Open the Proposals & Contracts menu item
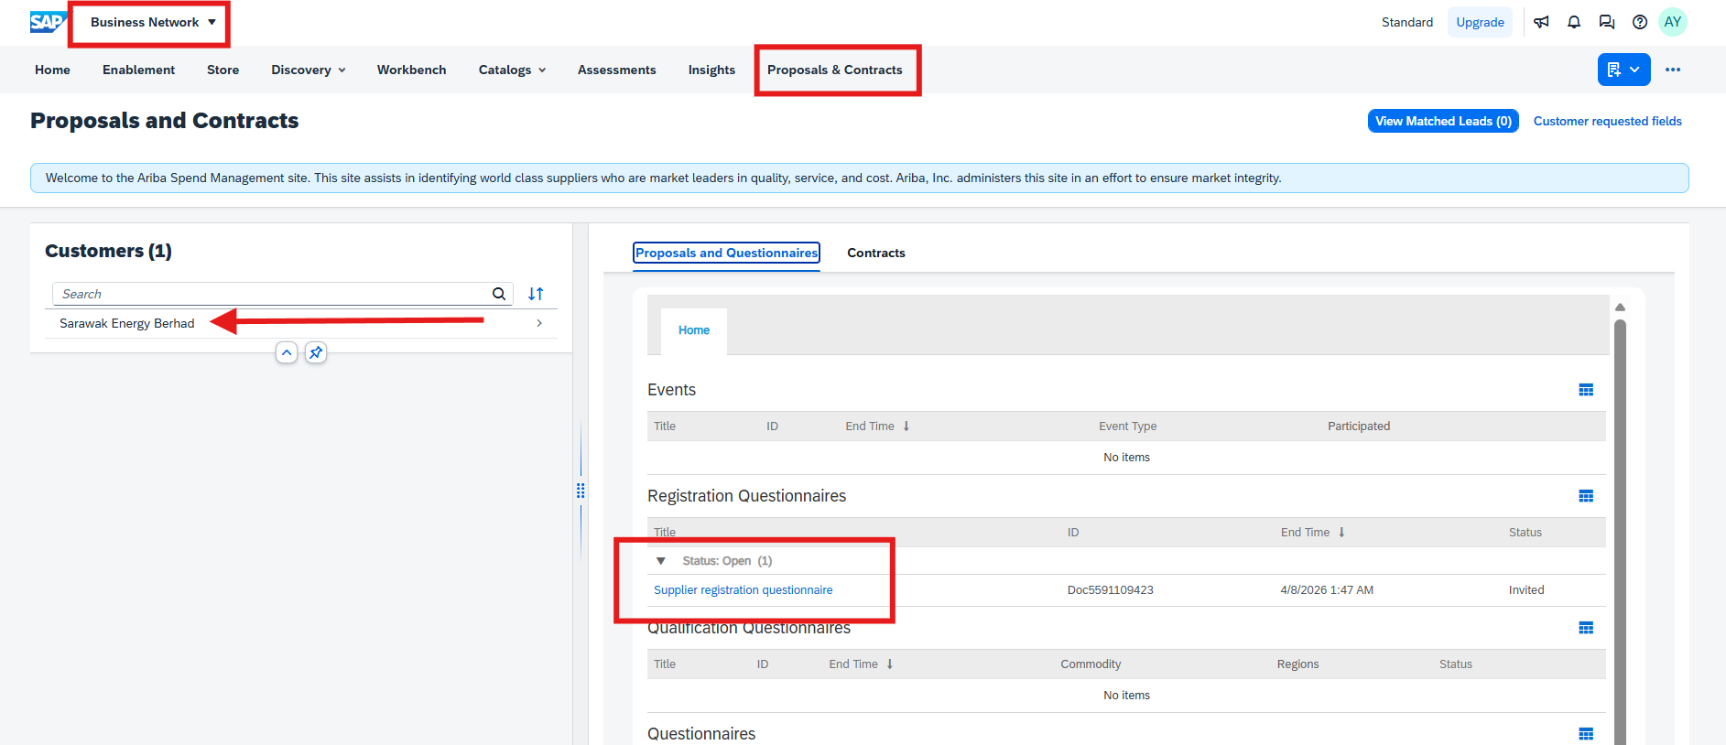1726x745 pixels. pos(834,70)
